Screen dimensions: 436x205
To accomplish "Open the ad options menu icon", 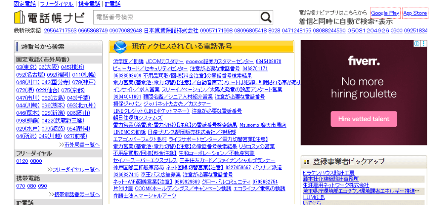I will (x=423, y=44).
